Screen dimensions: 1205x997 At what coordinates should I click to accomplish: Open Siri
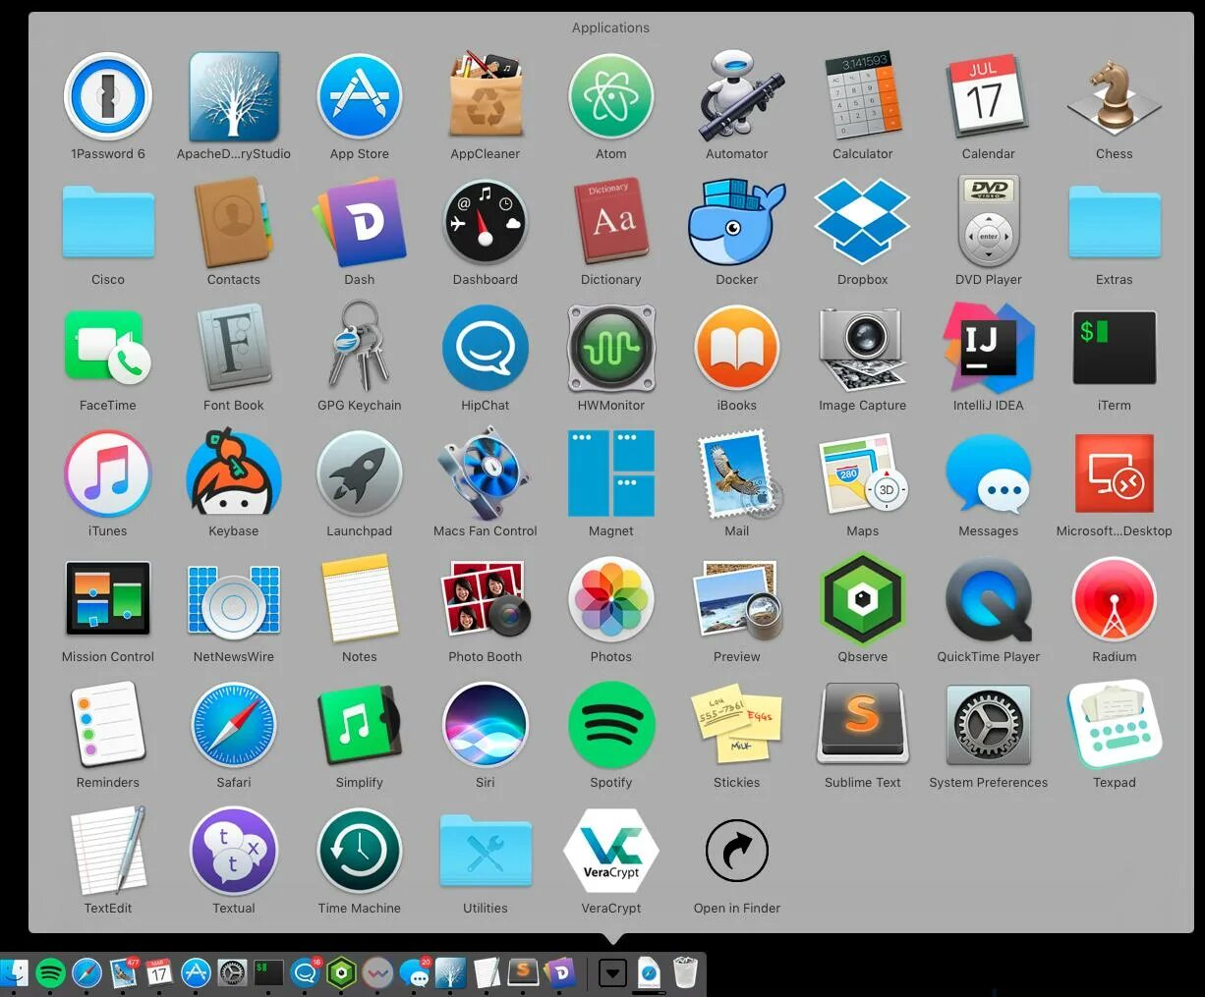pyautogui.click(x=486, y=726)
